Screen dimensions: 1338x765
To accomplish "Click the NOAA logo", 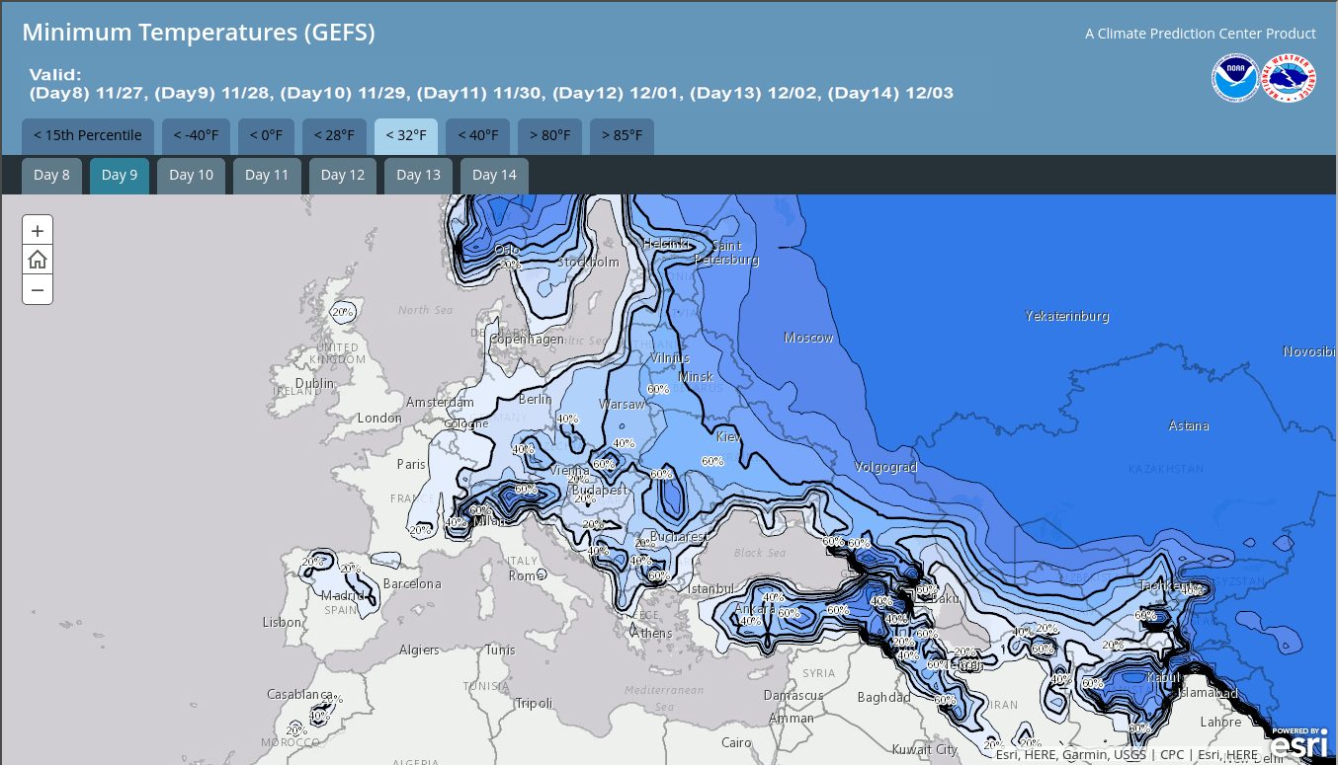I will 1235,78.
